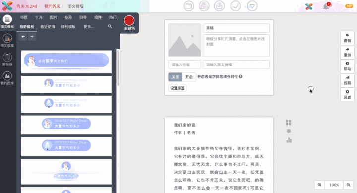Image resolution: width=357 pixels, height=193 pixels.
Task: Select the fourth template titled 大雪节气知多少
Action: (x=66, y=146)
